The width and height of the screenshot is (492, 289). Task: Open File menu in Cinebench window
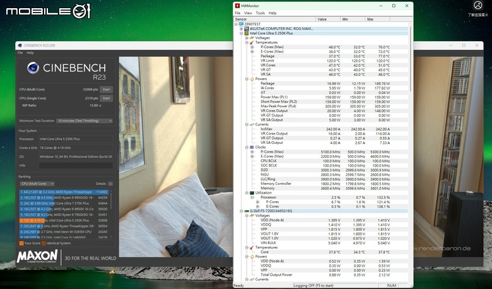pos(20,53)
